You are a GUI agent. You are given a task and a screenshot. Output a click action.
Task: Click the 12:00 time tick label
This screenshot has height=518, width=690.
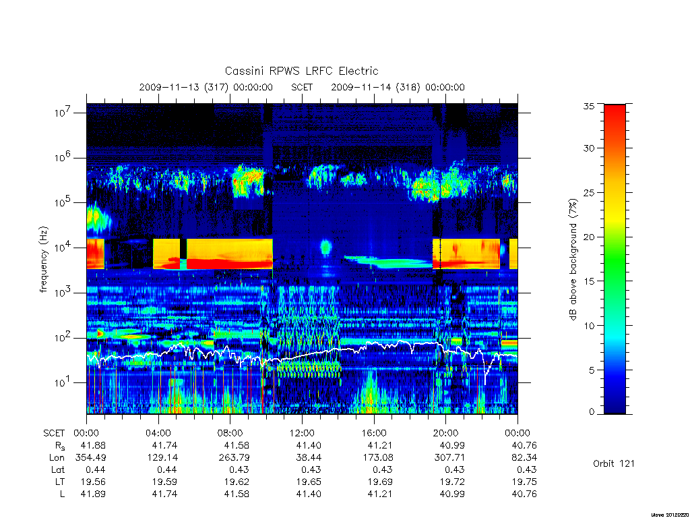click(302, 433)
